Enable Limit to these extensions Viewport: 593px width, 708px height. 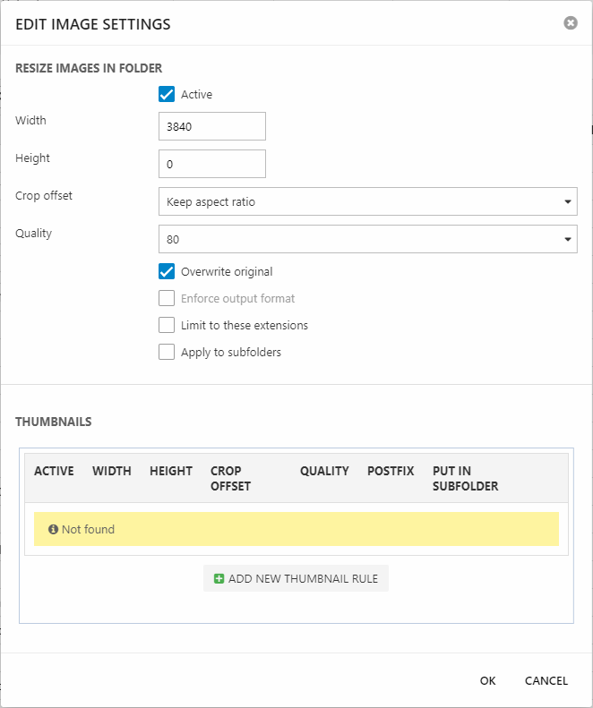tap(167, 325)
